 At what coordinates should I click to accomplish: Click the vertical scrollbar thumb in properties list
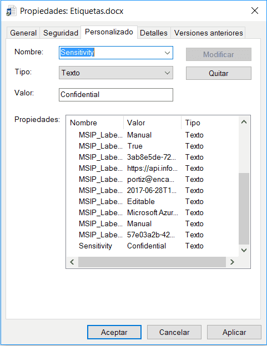pyautogui.click(x=244, y=208)
